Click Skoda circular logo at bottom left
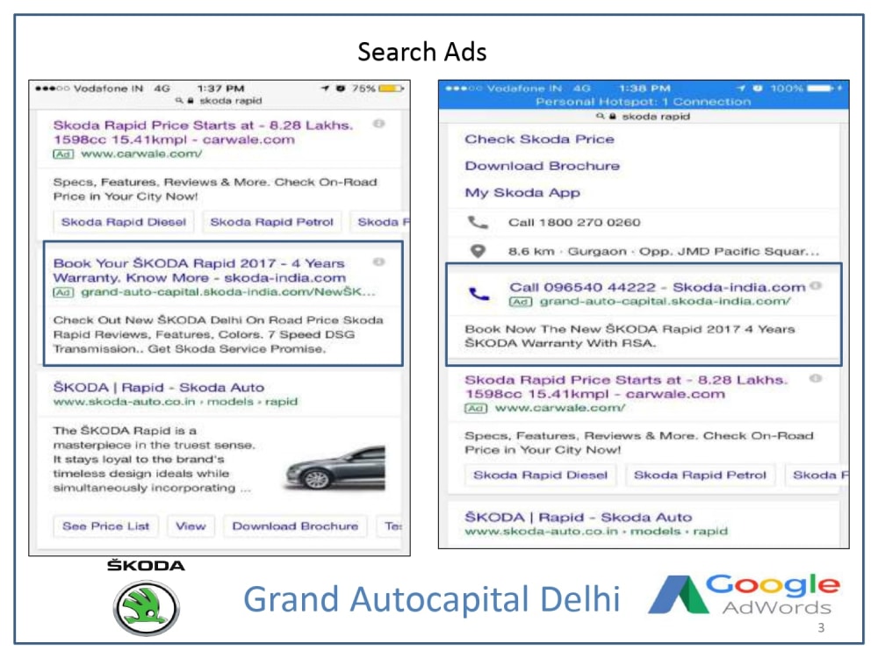 tap(146, 608)
